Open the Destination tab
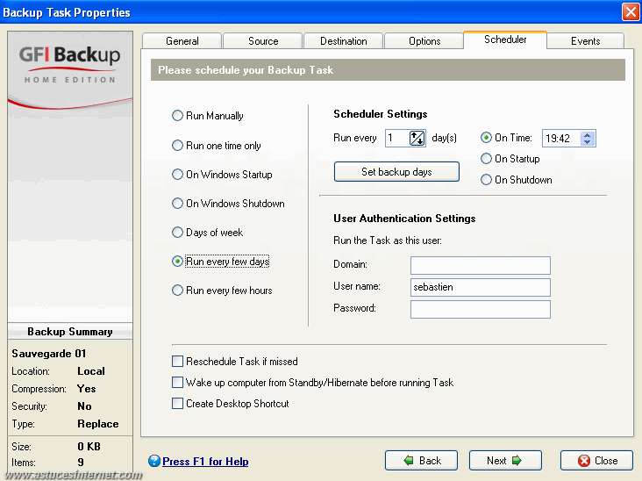The image size is (642, 481). [x=344, y=41]
